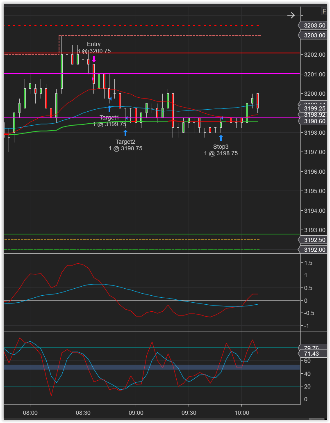The width and height of the screenshot is (330, 423).
Task: Click the 79.76 oscillator value tag
Action: pyautogui.click(x=312, y=347)
